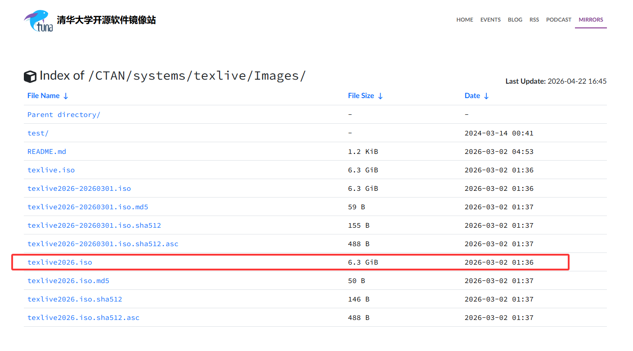This screenshot has width=633, height=351.
Task: Click the 6.3 GiB size of texlive2026-20260301.iso
Action: 363,189
